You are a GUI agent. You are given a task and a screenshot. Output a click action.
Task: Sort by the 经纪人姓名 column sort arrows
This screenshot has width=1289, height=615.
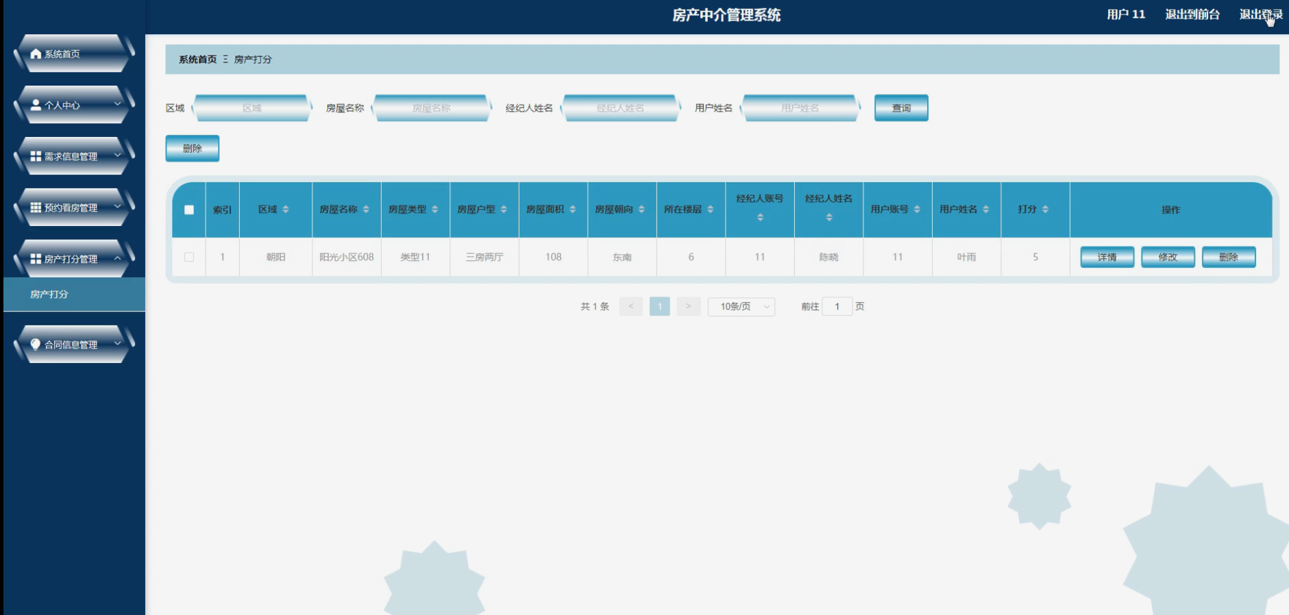tap(829, 218)
